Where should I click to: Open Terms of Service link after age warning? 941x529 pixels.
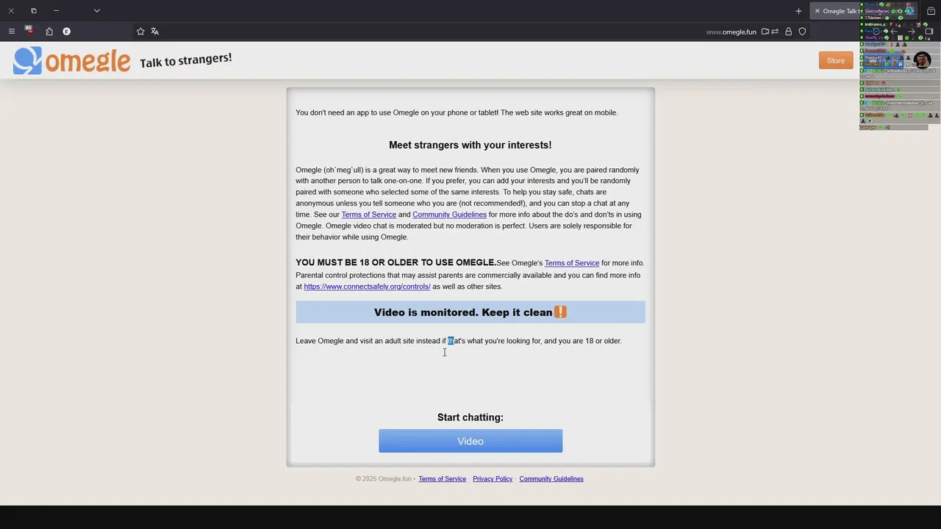coord(572,263)
